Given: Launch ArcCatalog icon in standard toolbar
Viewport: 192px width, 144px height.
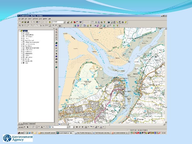Looking at the screenshot, I should (x=71, y=22).
